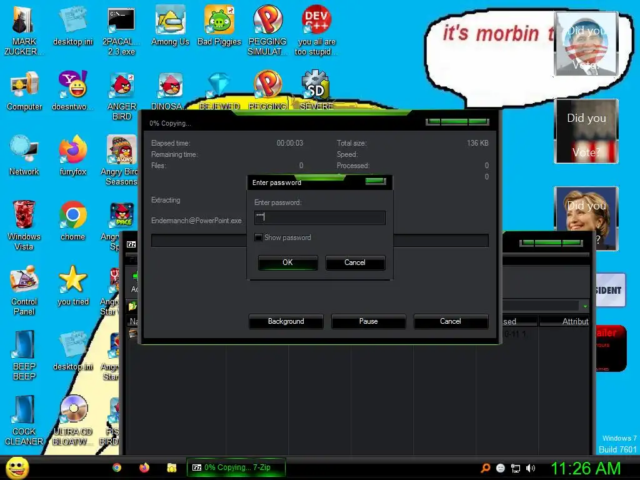The image size is (640, 480).
Task: Open the Control Panel desktop icon
Action: (x=24, y=290)
